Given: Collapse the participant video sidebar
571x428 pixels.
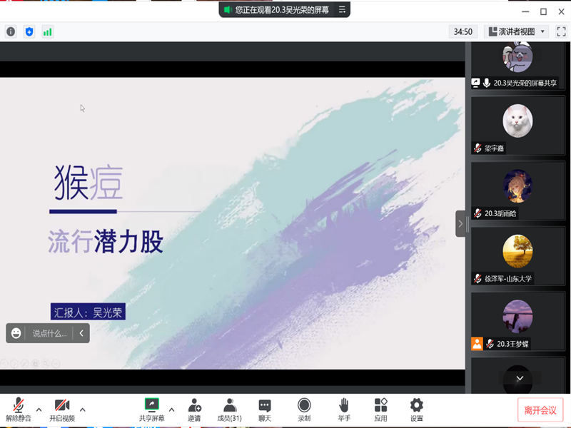Looking at the screenshot, I should click(460, 223).
